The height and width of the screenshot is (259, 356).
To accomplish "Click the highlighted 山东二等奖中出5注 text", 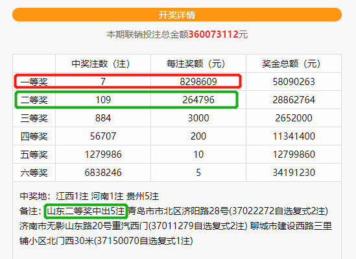I will tap(86, 211).
